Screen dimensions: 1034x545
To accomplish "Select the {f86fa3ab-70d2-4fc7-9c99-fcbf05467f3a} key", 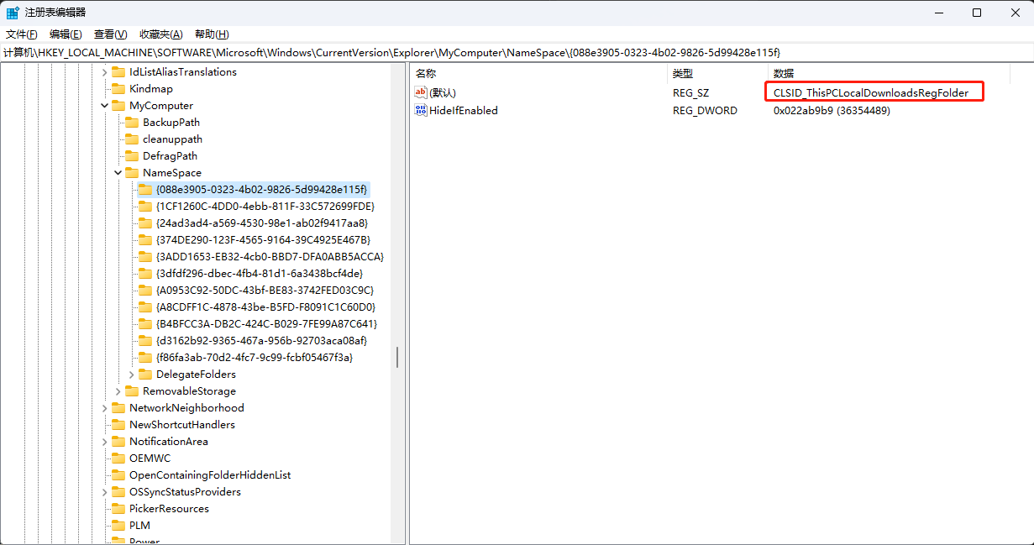I will [x=255, y=358].
